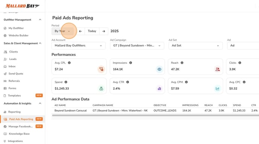Click the Spend money bag icon
Screen dimensions: 259x144
(101, 88)
